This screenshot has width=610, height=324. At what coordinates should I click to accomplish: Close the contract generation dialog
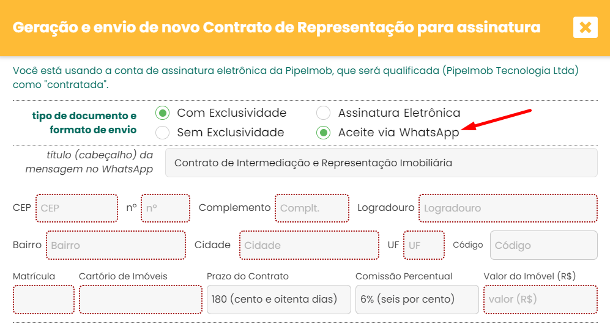tap(585, 27)
